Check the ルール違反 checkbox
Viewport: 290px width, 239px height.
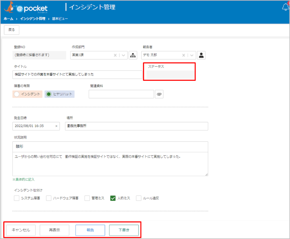click(x=138, y=198)
